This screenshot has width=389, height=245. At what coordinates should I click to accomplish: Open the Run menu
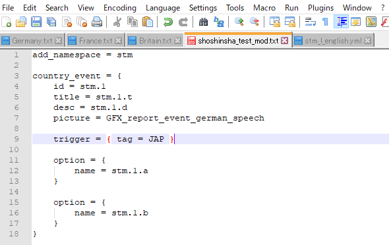point(291,8)
